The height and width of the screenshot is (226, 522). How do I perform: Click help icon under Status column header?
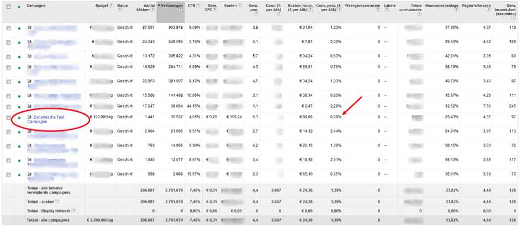[119, 10]
